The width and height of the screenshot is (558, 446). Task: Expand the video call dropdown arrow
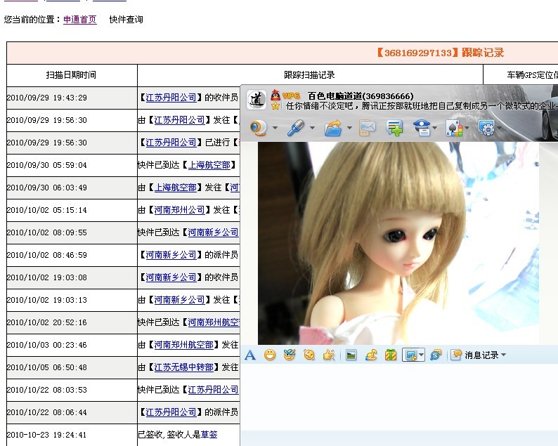point(275,129)
